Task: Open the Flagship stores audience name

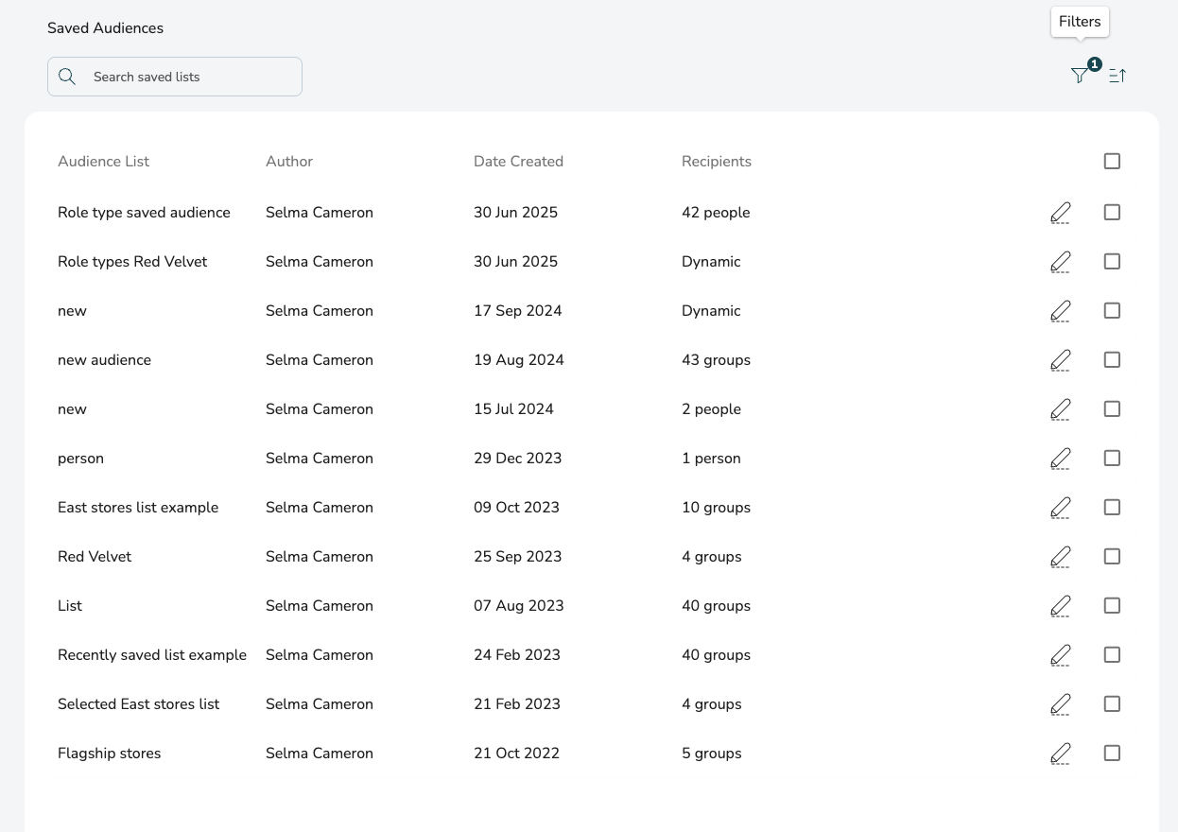Action: coord(109,754)
